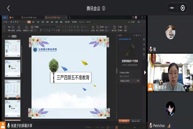Open the 形状 shapes icon
This screenshot has height=129, width=193.
[97, 27]
